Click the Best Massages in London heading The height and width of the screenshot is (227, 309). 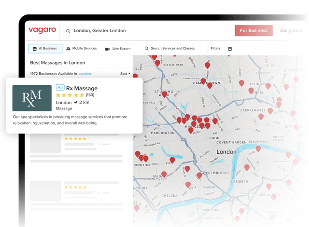[x=57, y=63]
